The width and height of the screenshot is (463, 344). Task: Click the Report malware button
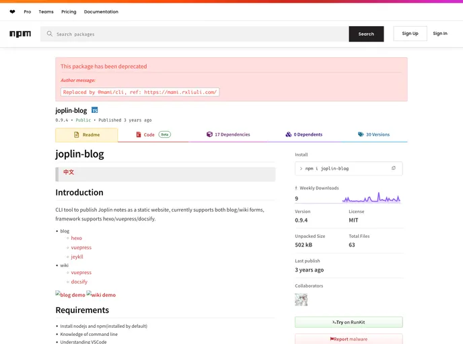(x=349, y=339)
